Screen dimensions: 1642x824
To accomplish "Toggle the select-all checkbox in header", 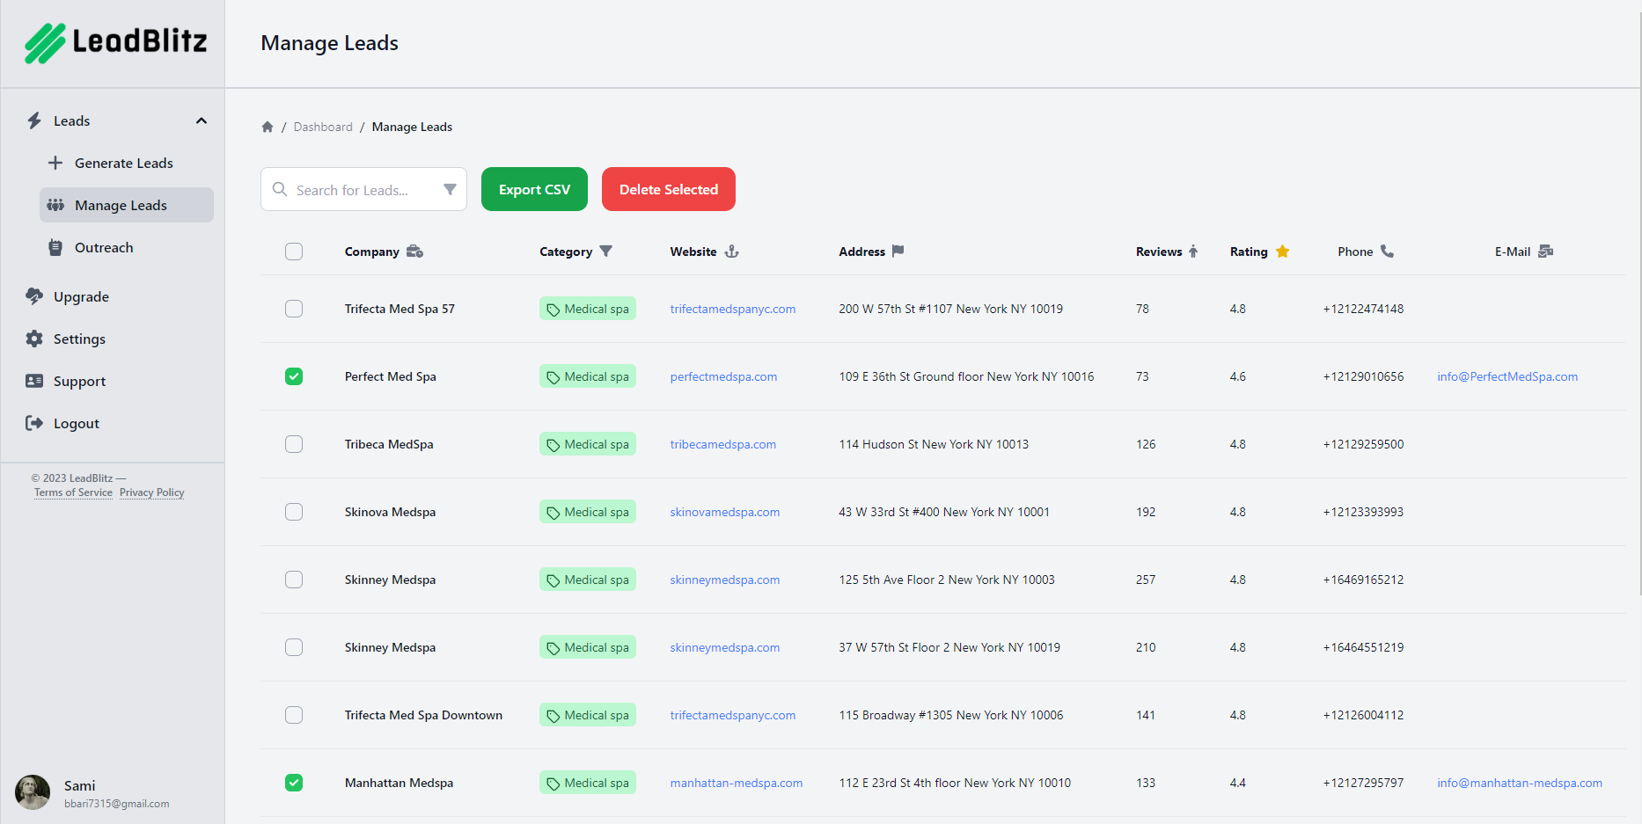I will 294,252.
